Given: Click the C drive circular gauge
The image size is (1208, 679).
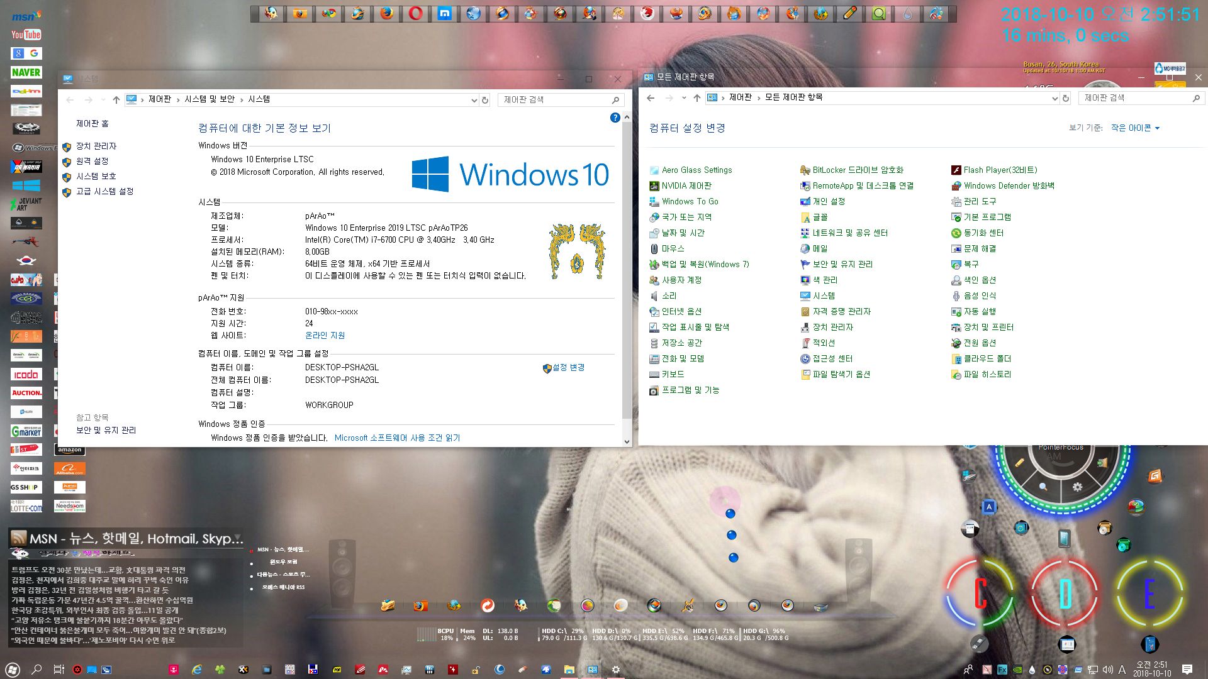Looking at the screenshot, I should 980,593.
